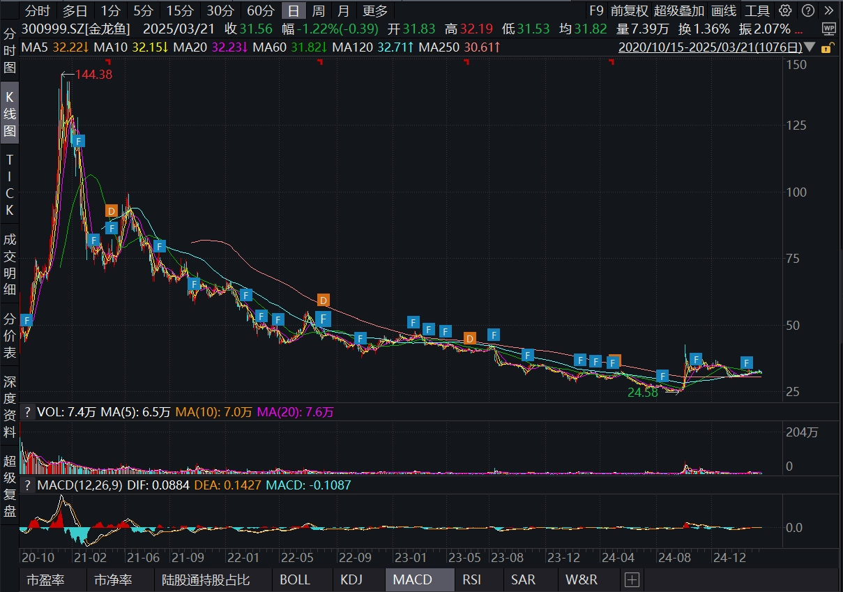The height and width of the screenshot is (592, 843).
Task: Click the WP monitor icon
Action: tap(828, 29)
